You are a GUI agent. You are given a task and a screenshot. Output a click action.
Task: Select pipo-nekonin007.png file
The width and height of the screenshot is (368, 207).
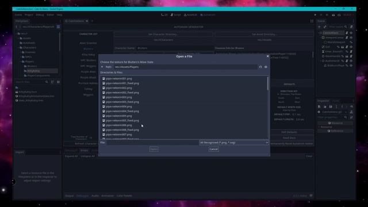point(119,135)
